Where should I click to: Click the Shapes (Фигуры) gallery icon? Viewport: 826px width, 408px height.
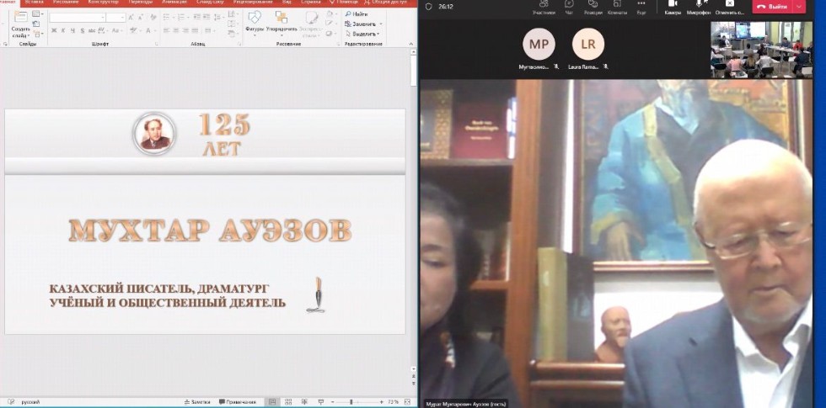coord(255,19)
